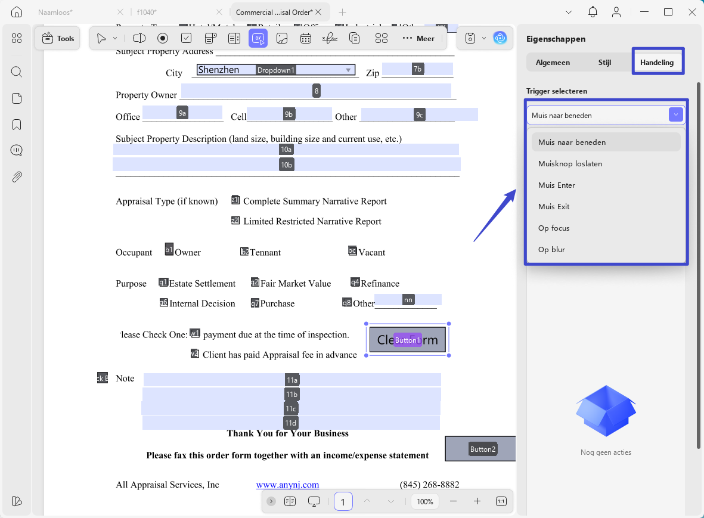
Task: Select the list box form tool
Action: [x=234, y=39]
